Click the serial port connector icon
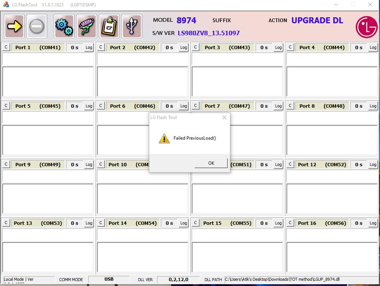Viewport: 380px width, 286px height. (86, 26)
